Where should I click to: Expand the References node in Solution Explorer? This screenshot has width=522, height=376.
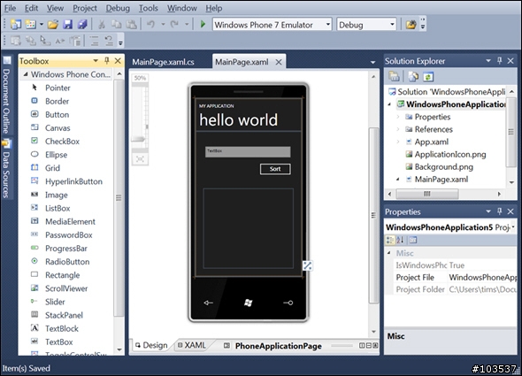(x=398, y=129)
